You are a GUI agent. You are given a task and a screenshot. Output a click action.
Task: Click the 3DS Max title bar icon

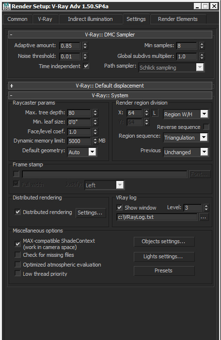coord(6,6)
